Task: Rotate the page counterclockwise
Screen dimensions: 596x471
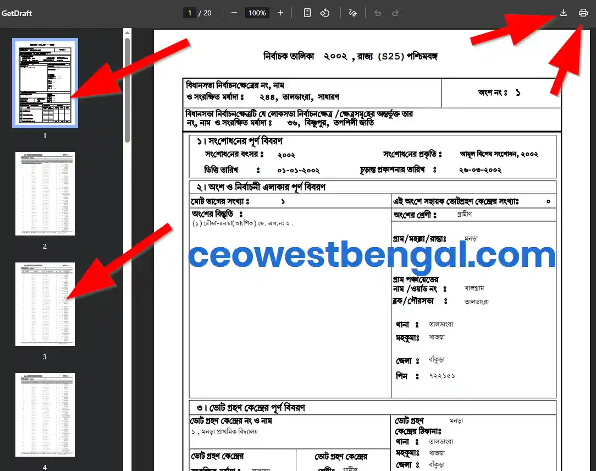Action: click(325, 13)
